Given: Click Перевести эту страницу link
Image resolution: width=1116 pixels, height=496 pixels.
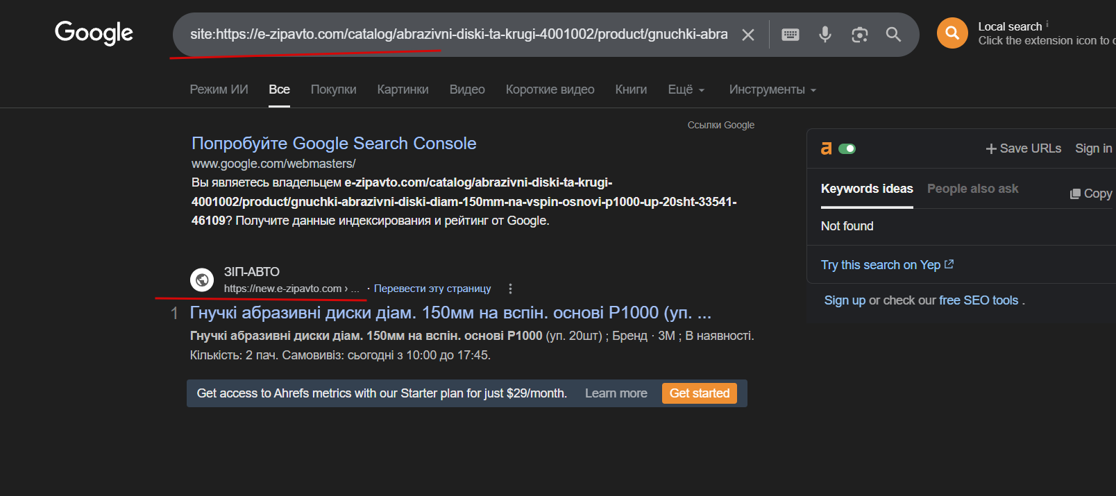Looking at the screenshot, I should coord(432,289).
